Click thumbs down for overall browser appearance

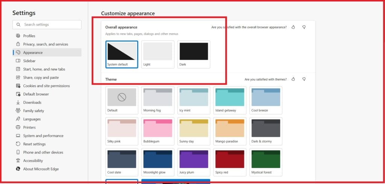tap(304, 27)
